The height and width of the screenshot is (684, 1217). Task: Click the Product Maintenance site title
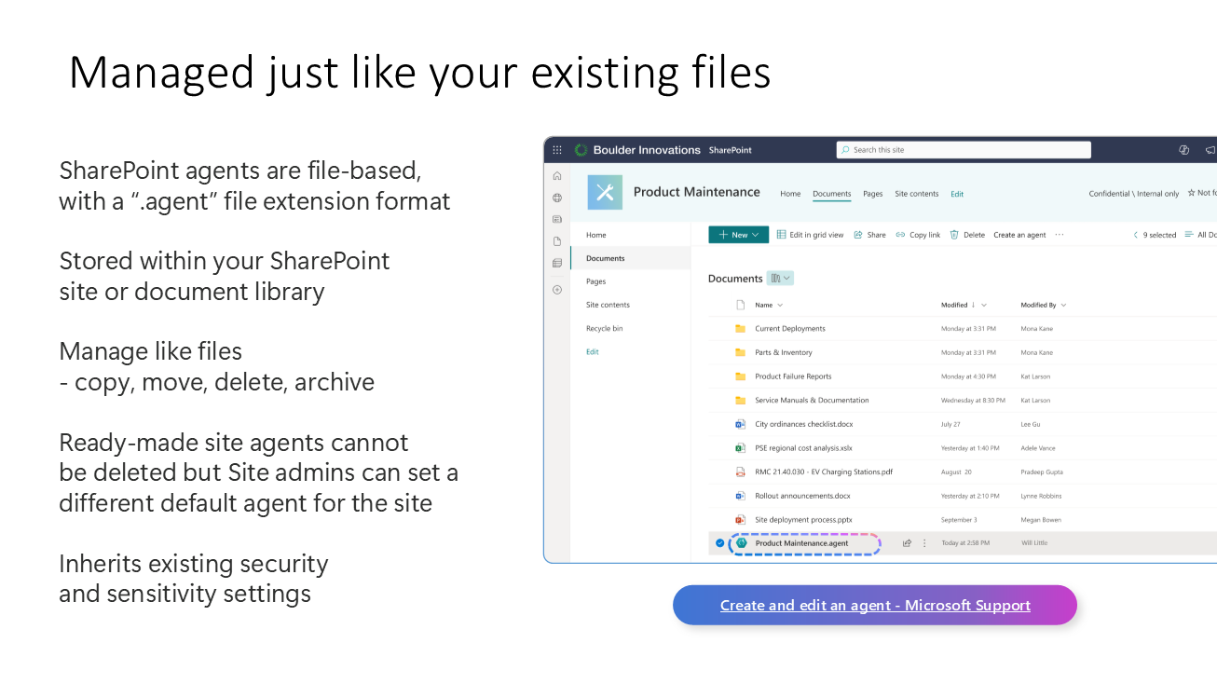697,192
